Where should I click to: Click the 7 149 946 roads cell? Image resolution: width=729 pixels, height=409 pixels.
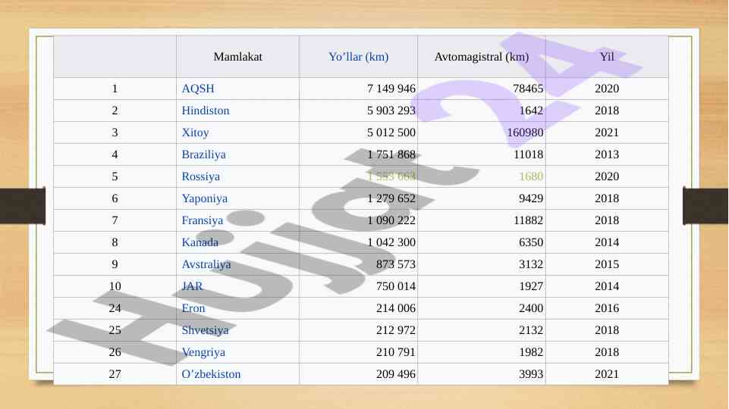point(359,89)
